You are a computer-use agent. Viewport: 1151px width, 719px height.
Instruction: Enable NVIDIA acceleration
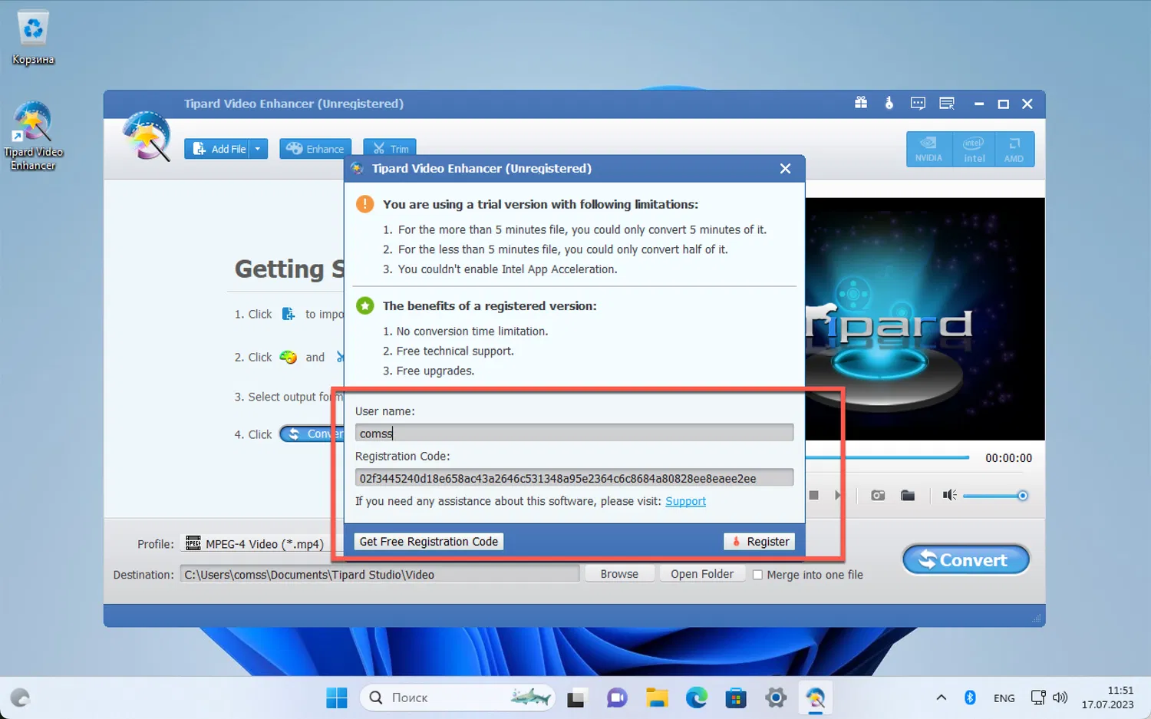click(928, 149)
